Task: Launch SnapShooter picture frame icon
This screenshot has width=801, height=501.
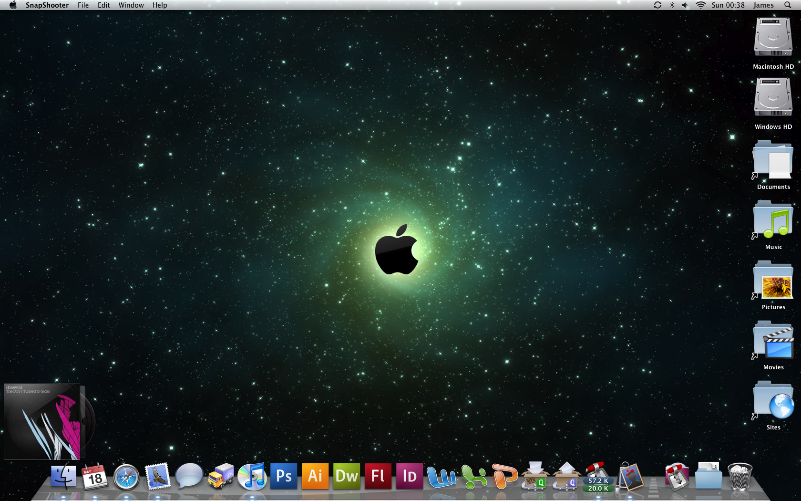Action: pyautogui.click(x=630, y=476)
